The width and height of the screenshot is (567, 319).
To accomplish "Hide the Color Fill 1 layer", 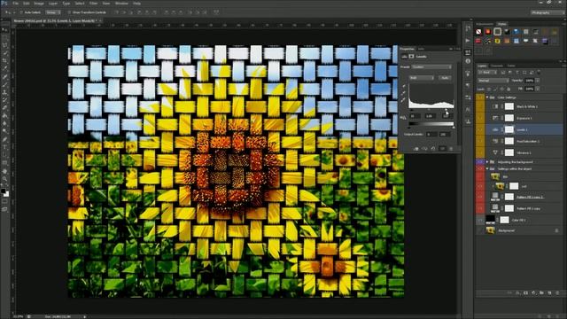I will click(480, 220).
